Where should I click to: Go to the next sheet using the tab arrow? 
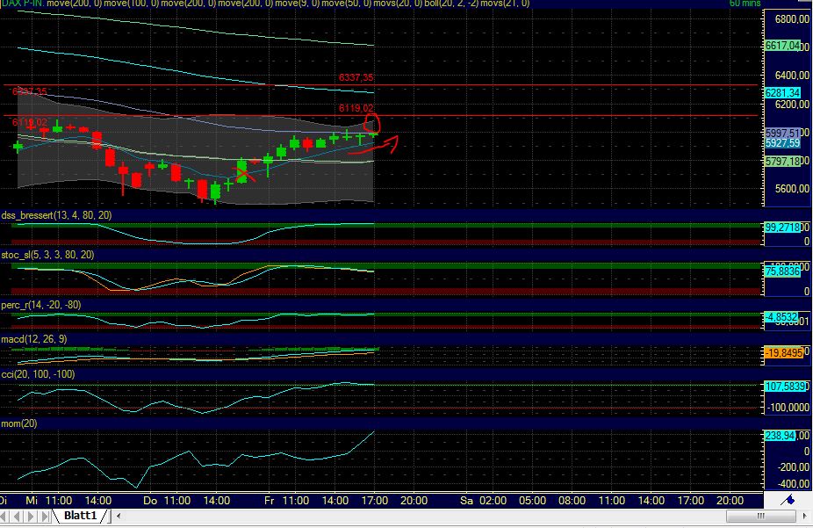pyautogui.click(x=31, y=516)
